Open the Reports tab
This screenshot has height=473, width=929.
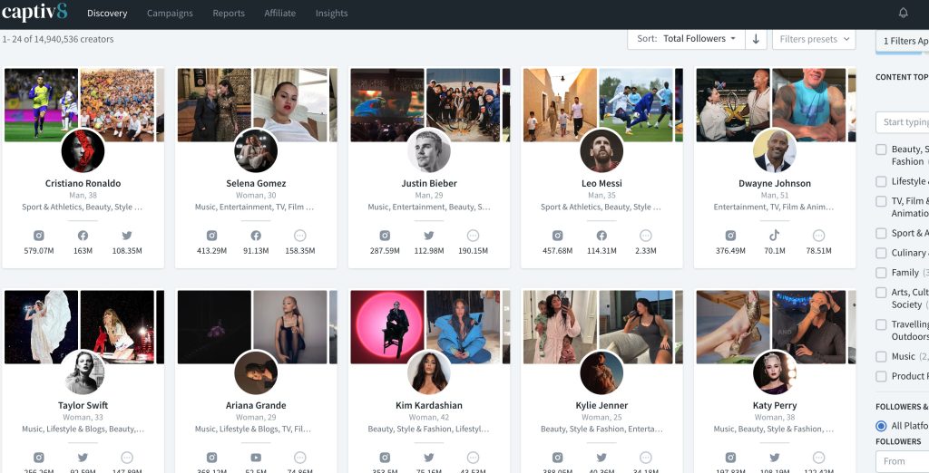[x=229, y=13]
